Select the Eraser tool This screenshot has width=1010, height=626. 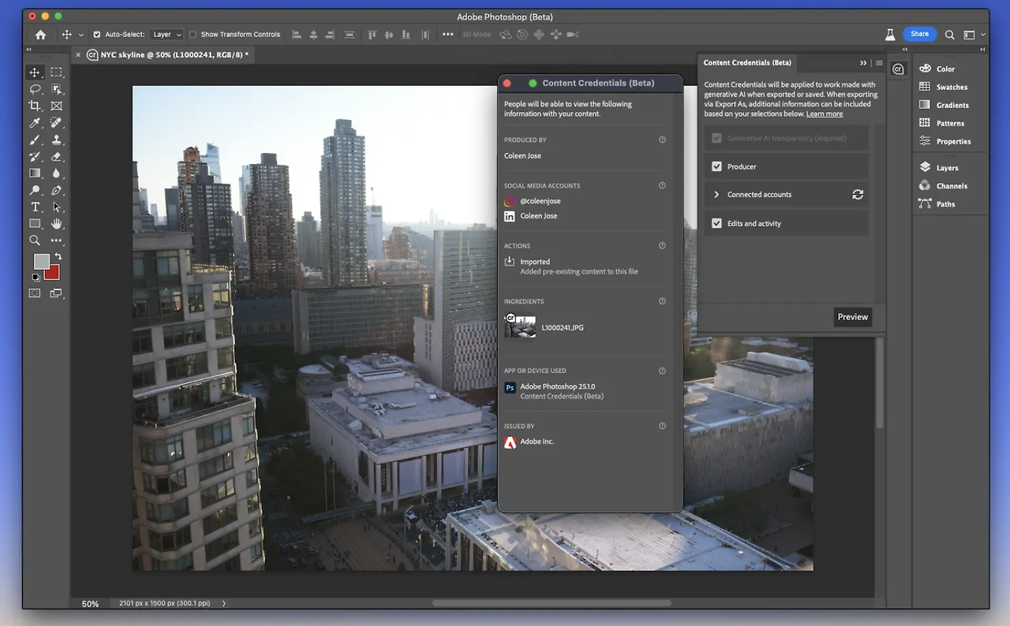coord(56,156)
